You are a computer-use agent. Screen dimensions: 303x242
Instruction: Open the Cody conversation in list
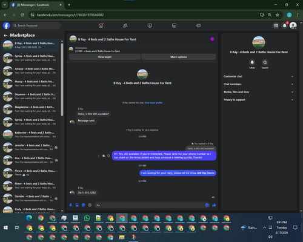coord(30,209)
